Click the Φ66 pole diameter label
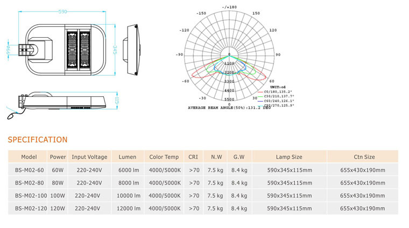 8,50
